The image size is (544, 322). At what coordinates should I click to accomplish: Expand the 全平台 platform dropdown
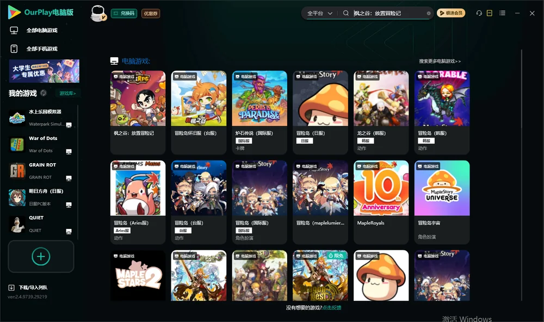(x=319, y=13)
